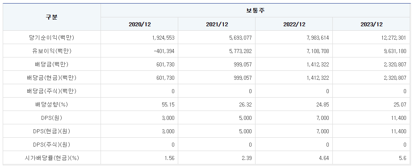Click 11,400 in the DPS(현금)(원) row
Screen dimensions: 415x168
(399, 131)
